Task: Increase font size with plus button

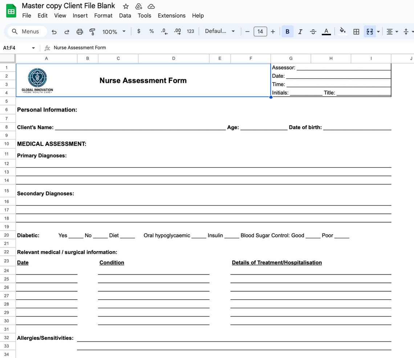Action: pos(273,32)
